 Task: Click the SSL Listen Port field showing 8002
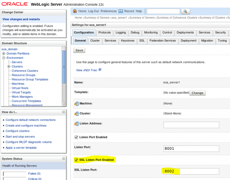tap(191, 171)
